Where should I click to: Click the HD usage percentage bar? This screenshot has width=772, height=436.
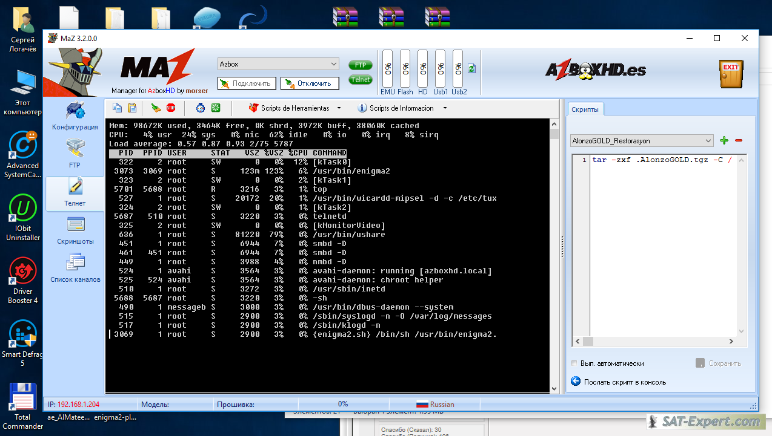point(422,69)
